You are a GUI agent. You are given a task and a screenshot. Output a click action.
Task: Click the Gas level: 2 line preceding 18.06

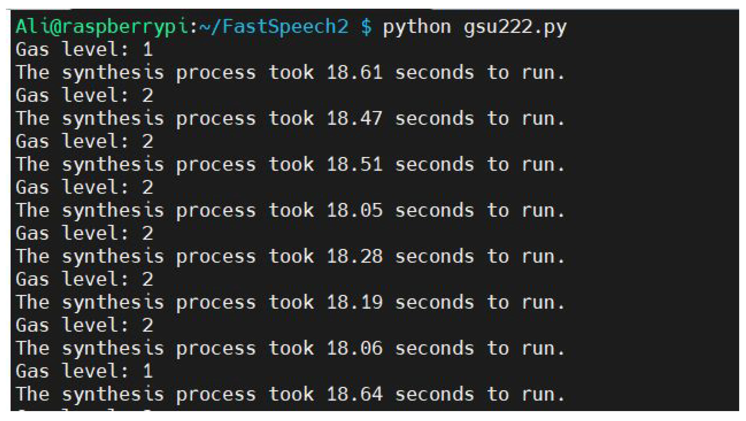[84, 325]
